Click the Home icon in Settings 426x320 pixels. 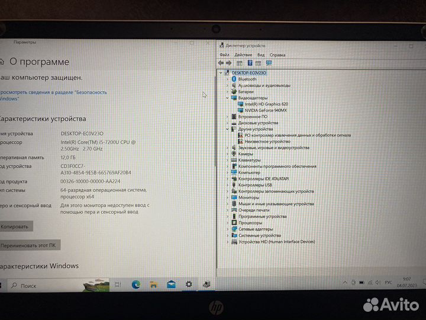point(2,62)
